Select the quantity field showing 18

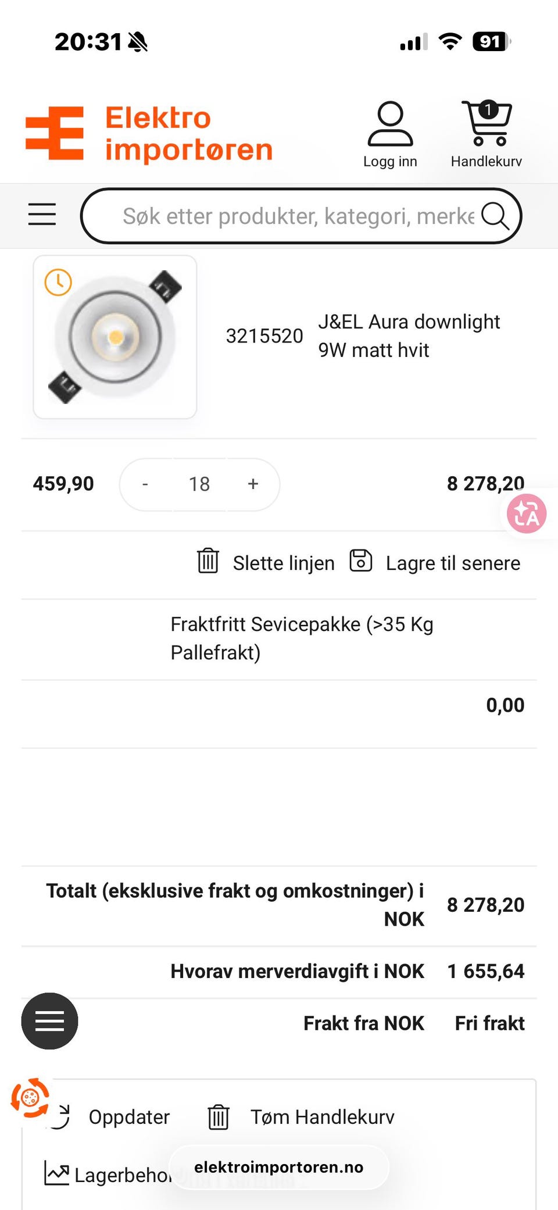(199, 484)
